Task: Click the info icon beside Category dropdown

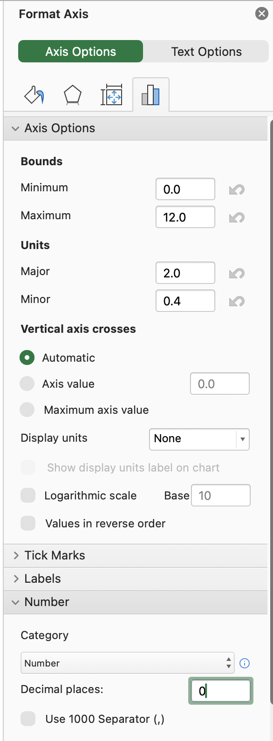Action: tap(245, 663)
